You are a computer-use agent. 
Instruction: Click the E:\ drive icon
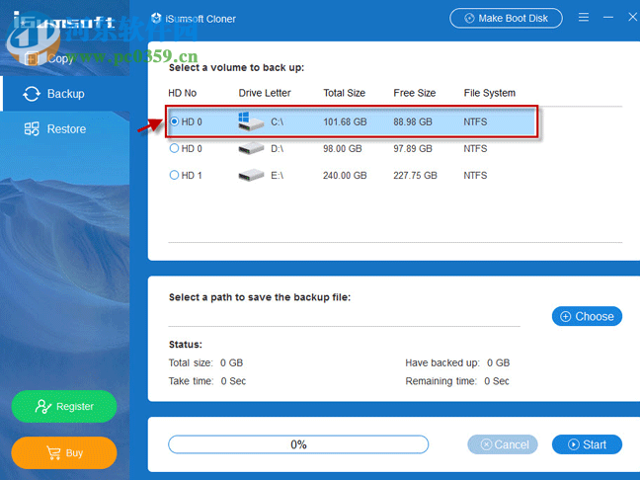pos(251,176)
